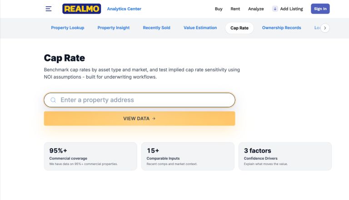This screenshot has height=200, width=349.
Task: Click the download arrow icon beside Add Listing
Action: point(275,9)
